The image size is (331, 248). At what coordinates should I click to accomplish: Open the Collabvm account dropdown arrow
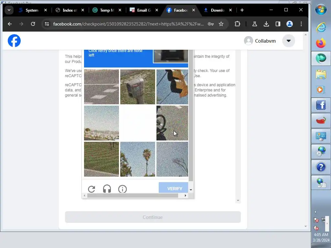tap(288, 41)
